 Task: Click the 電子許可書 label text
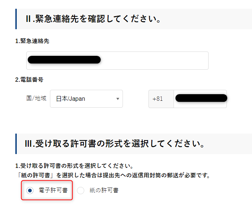(x=53, y=190)
